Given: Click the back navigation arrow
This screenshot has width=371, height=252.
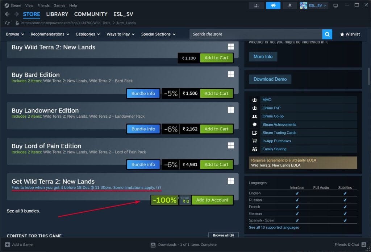Looking at the screenshot, I should click(7, 14).
